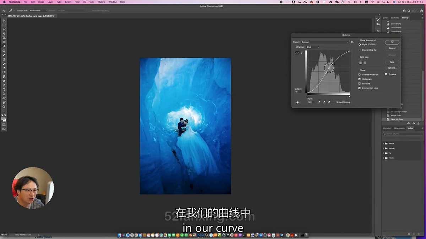Select the Spot Healing Brush tool
This screenshot has width=426, height=239.
(4, 51)
